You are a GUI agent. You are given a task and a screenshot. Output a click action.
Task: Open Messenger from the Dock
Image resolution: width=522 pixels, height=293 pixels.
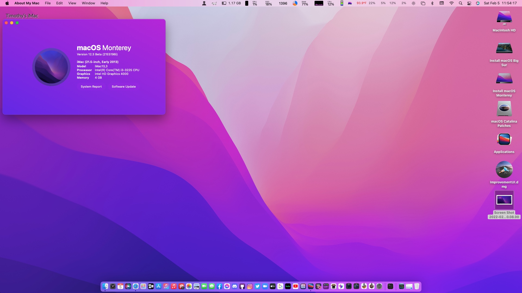[227, 286]
